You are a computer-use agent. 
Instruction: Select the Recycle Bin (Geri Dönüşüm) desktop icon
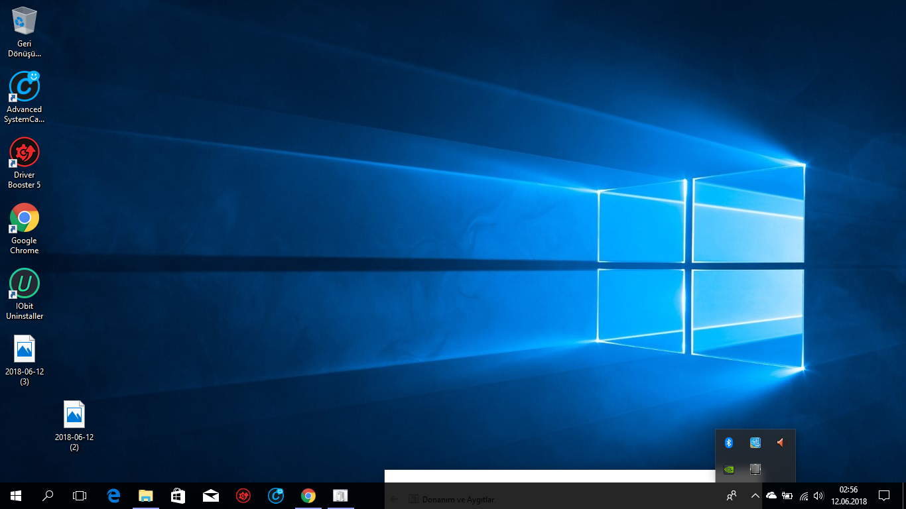[25, 32]
